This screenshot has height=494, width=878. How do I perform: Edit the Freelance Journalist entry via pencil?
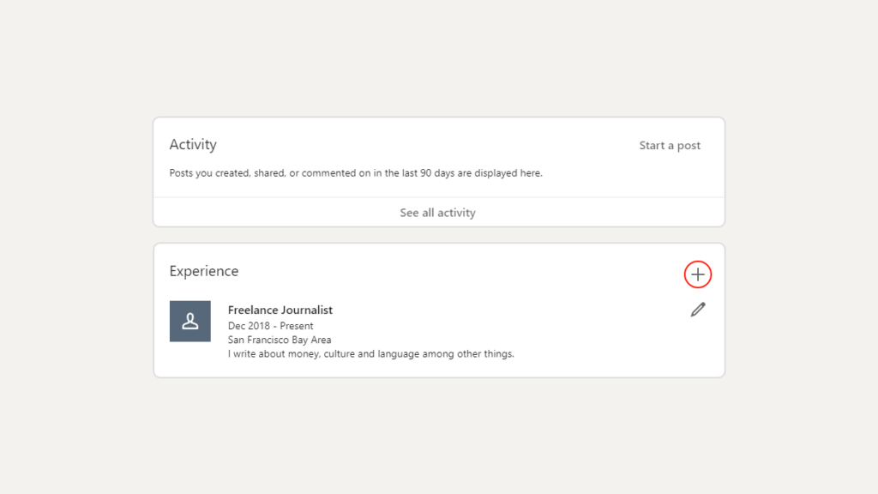click(x=698, y=310)
